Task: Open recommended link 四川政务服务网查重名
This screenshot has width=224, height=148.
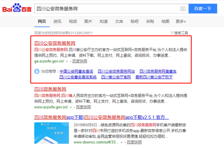Action: pyautogui.click(x=158, y=71)
